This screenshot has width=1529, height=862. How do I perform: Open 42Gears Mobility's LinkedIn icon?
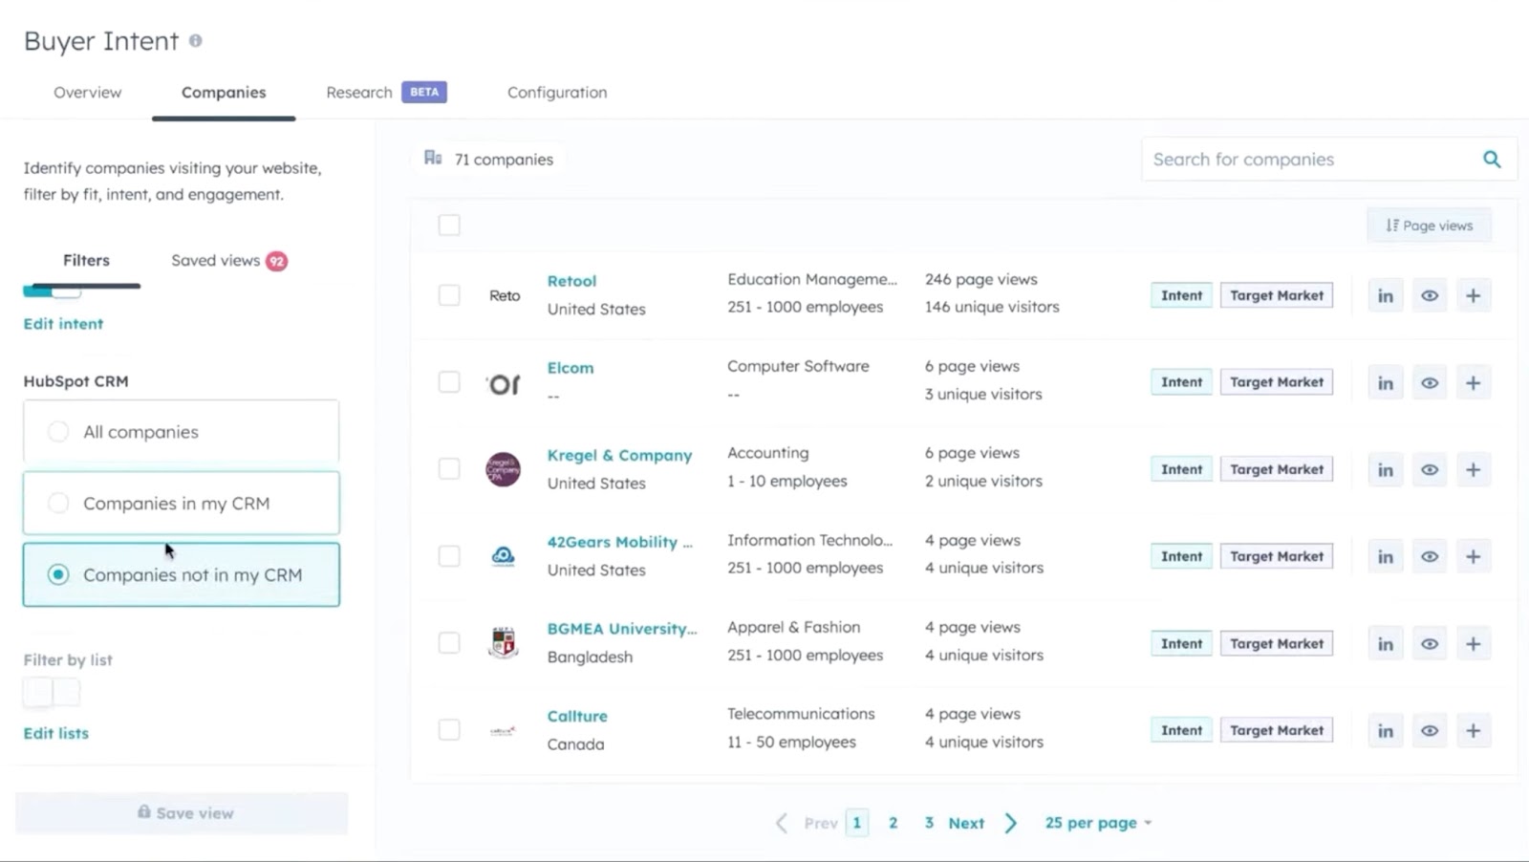pyautogui.click(x=1386, y=557)
